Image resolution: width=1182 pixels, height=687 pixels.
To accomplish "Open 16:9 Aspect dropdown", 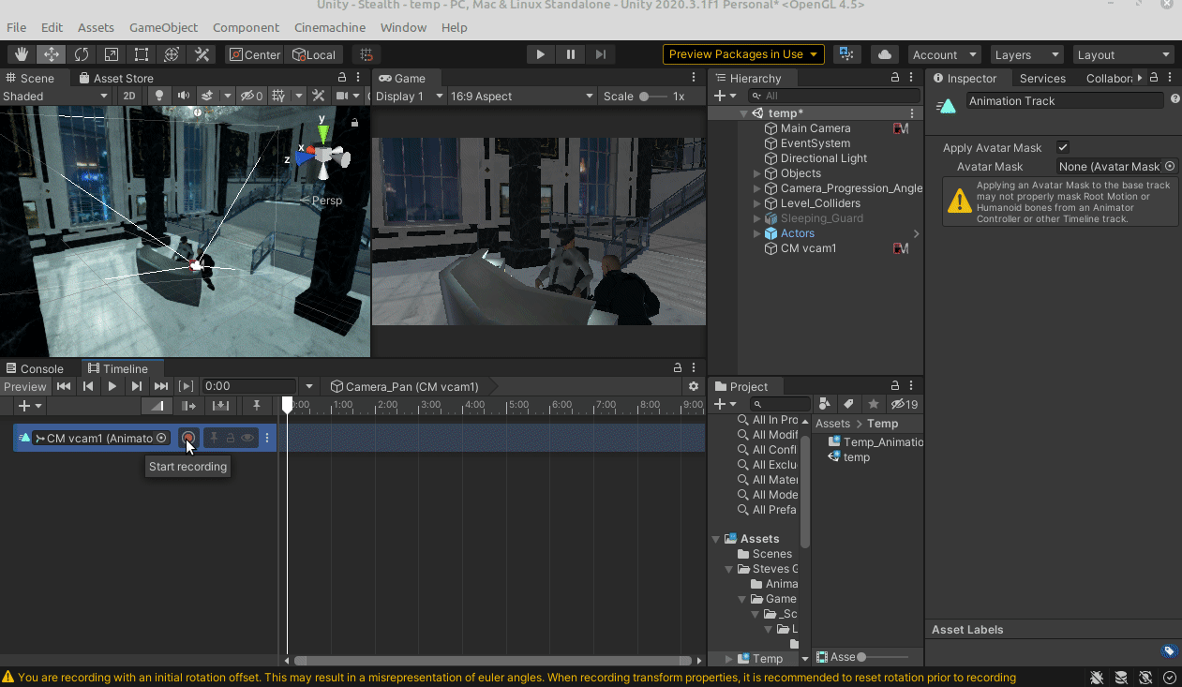I will click(x=522, y=96).
